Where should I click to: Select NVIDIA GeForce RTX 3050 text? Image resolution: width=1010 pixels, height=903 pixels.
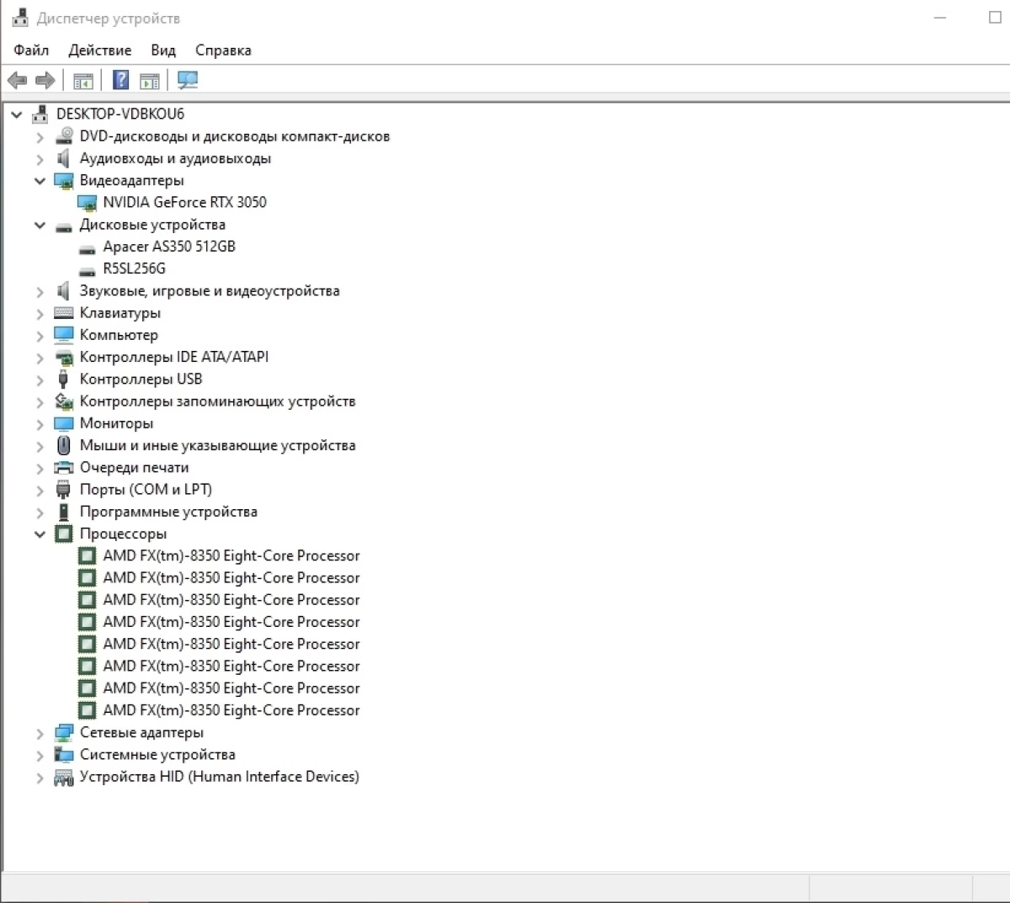(184, 202)
